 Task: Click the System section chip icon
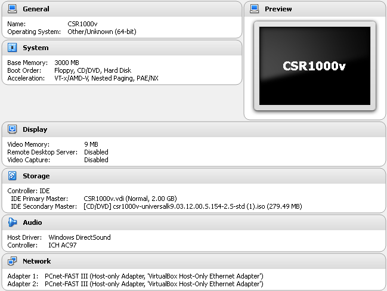pyautogui.click(x=12, y=47)
